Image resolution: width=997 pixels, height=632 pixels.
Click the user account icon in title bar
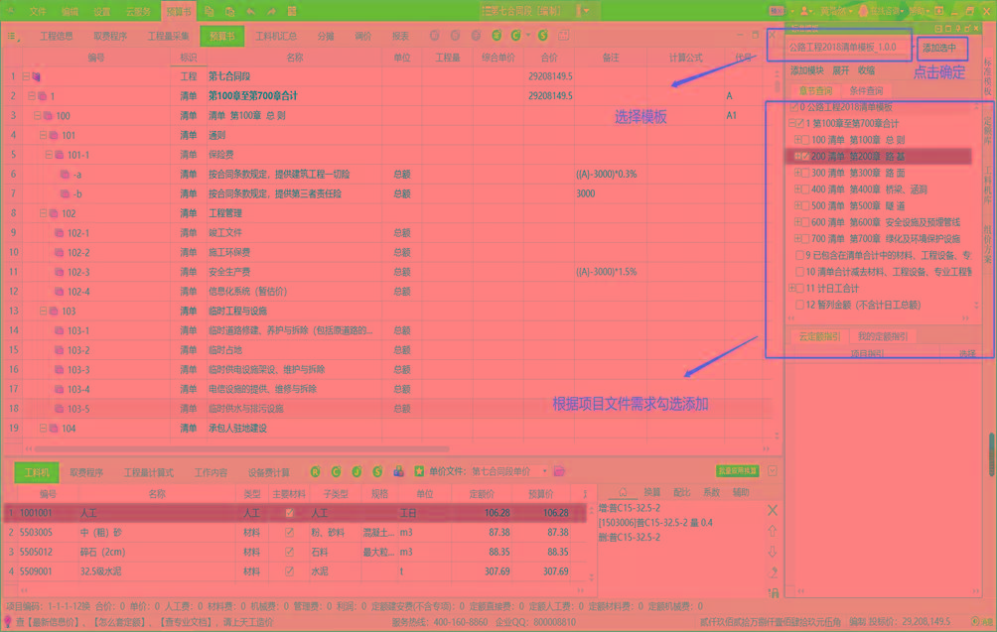[x=804, y=11]
